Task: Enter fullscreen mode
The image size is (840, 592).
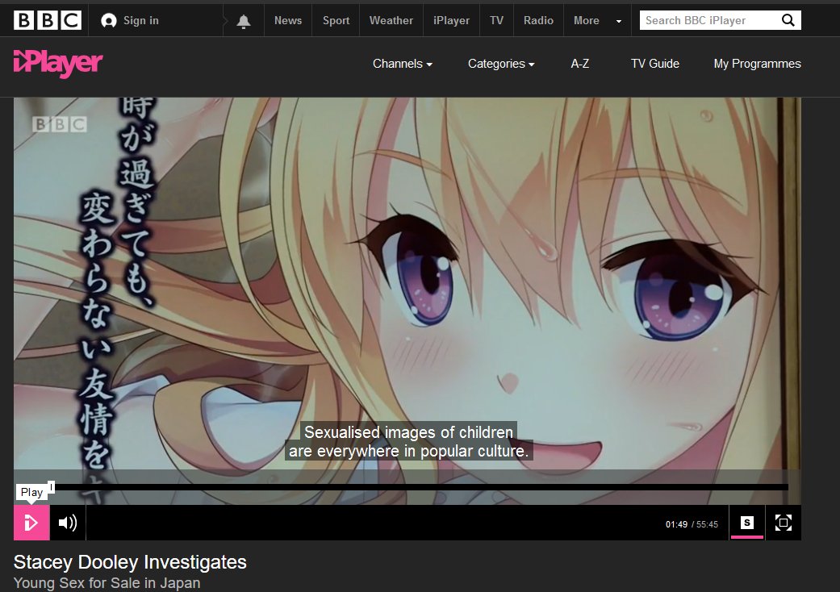Action: tap(784, 523)
